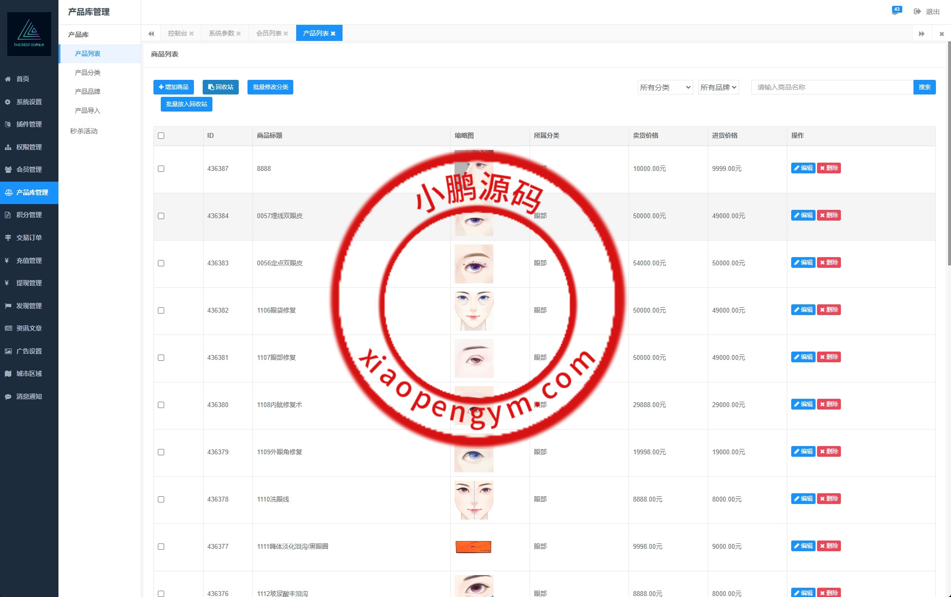
Task: Check the checkbox for product 436379
Action: click(161, 452)
